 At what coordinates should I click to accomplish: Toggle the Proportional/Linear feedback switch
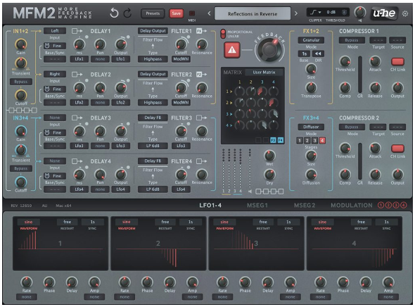[x=223, y=34]
